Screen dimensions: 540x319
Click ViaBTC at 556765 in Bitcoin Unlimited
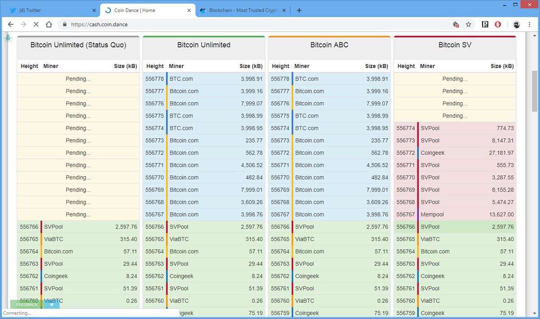click(x=179, y=239)
